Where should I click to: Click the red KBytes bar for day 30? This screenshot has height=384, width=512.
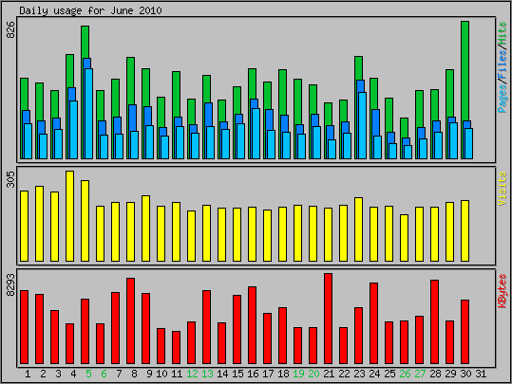[x=465, y=332]
